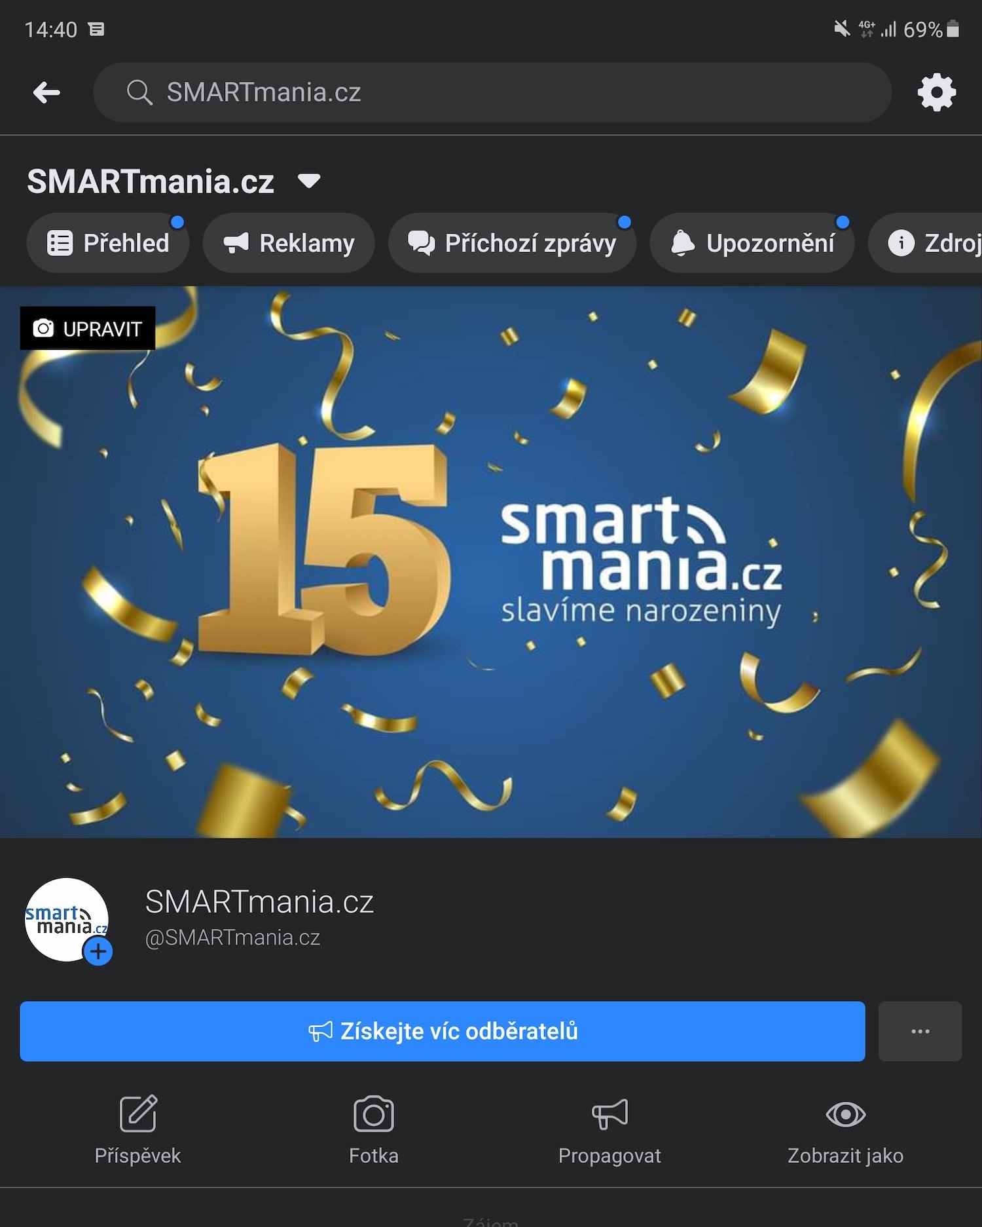Add profile photo with plus badge

98,951
